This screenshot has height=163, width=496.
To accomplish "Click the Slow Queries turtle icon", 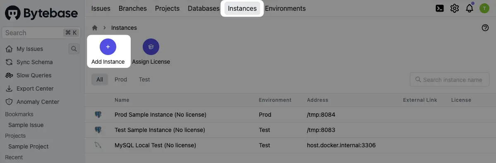I will tap(9, 75).
